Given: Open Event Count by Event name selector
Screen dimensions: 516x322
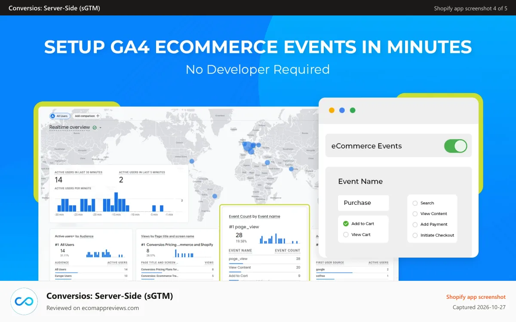Looking at the screenshot, I should pos(255,216).
